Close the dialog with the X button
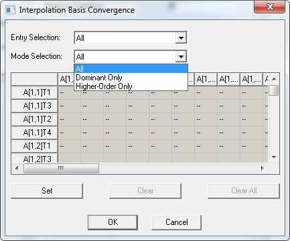This screenshot has width=290, height=241. tap(270, 7)
